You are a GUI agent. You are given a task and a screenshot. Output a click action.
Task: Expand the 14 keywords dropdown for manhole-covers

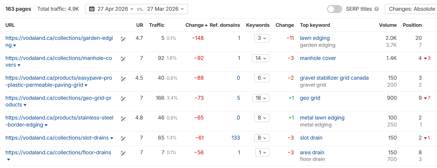point(261,58)
